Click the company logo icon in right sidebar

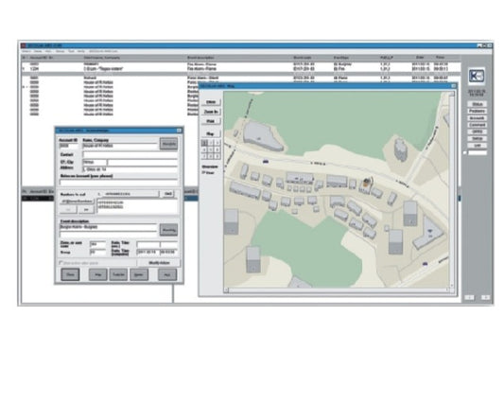477,77
